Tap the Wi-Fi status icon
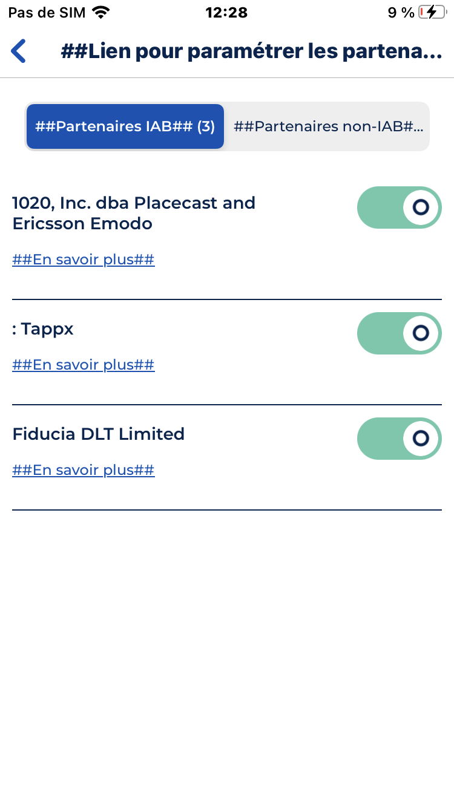Image resolution: width=454 pixels, height=807 pixels. tap(101, 12)
